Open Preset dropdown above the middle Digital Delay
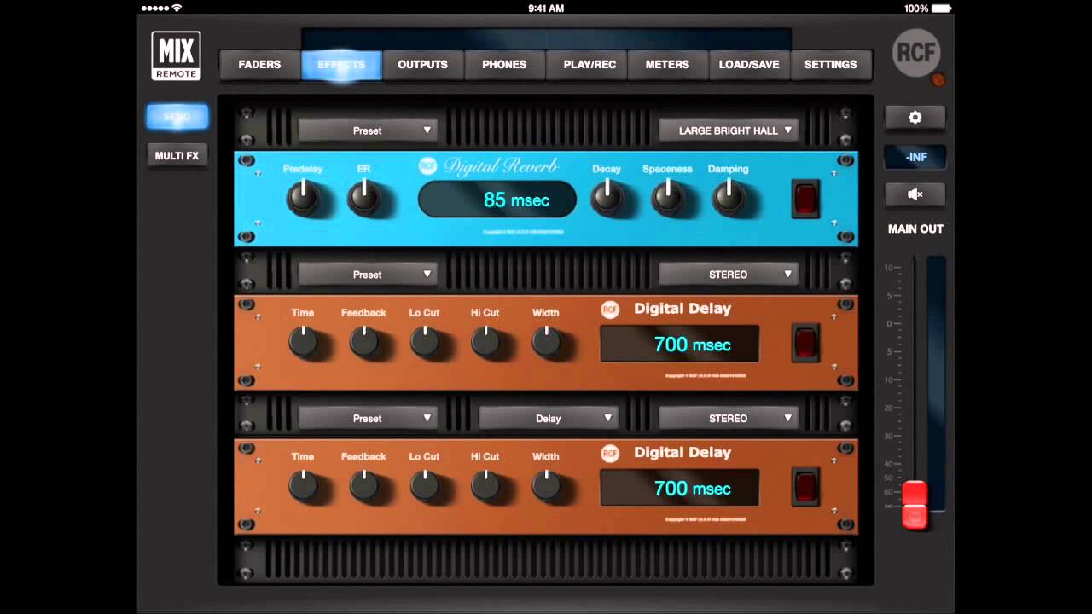Image resolution: width=1092 pixels, height=614 pixels. [368, 275]
